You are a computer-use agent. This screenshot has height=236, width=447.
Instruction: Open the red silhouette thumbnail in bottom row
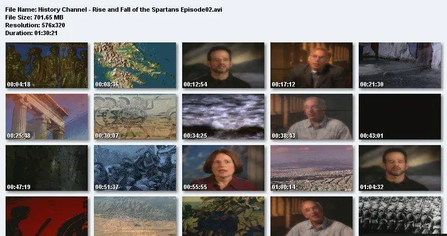[47, 216]
